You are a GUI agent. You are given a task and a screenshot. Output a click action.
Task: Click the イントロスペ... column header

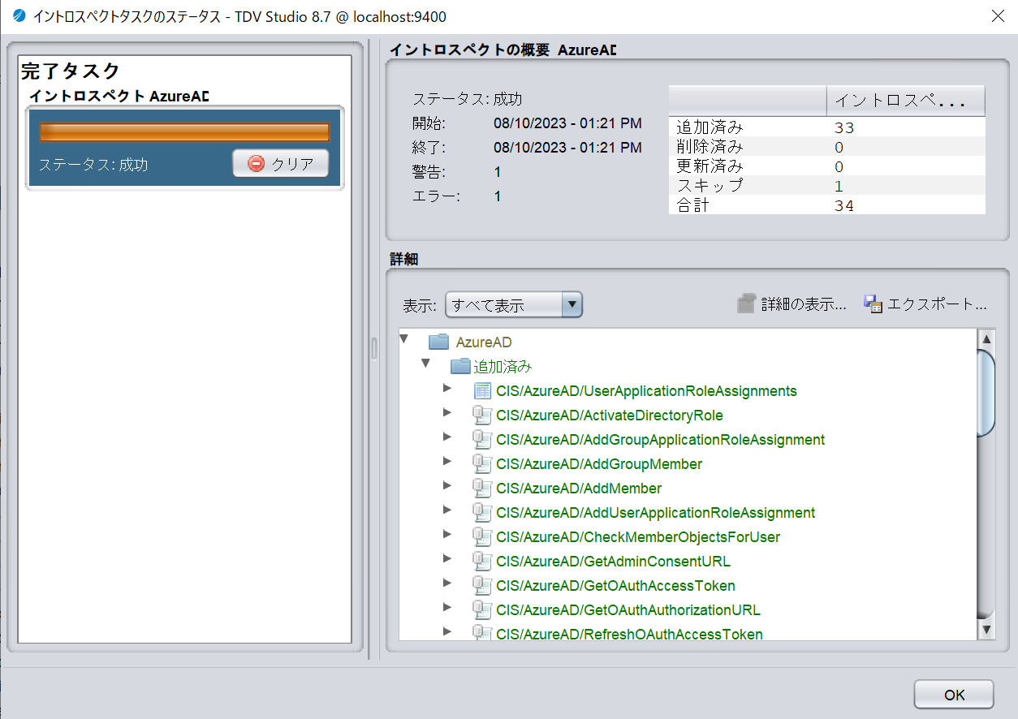point(905,101)
